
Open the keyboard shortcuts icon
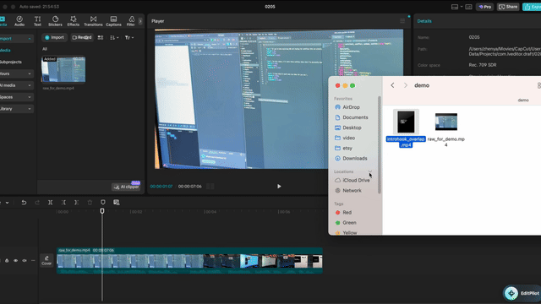[468, 7]
